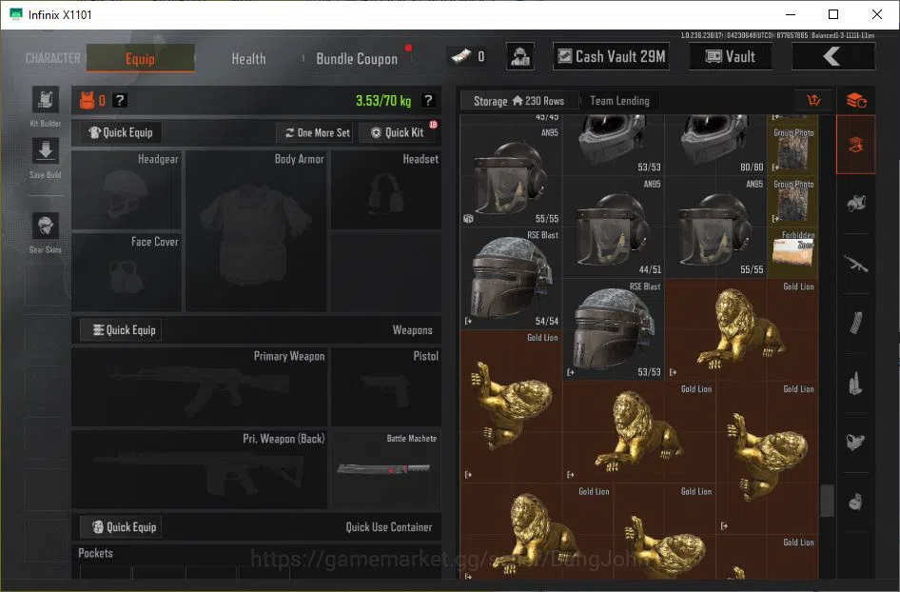Open the CHARACTER section
The width and height of the screenshot is (900, 592).
(52, 58)
